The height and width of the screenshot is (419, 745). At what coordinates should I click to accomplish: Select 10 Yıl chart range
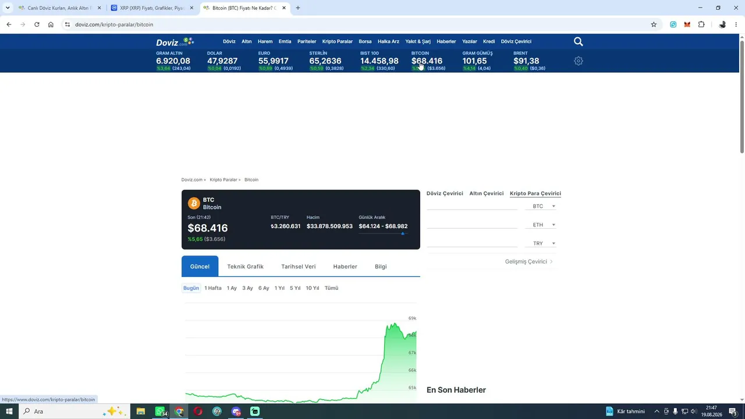(x=313, y=288)
